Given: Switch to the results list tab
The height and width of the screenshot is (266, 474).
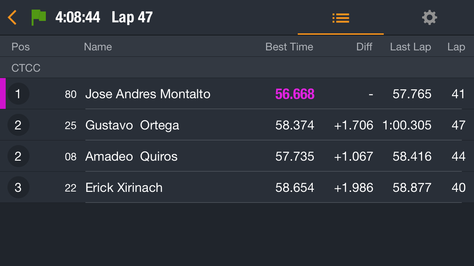Looking at the screenshot, I should coord(341,18).
